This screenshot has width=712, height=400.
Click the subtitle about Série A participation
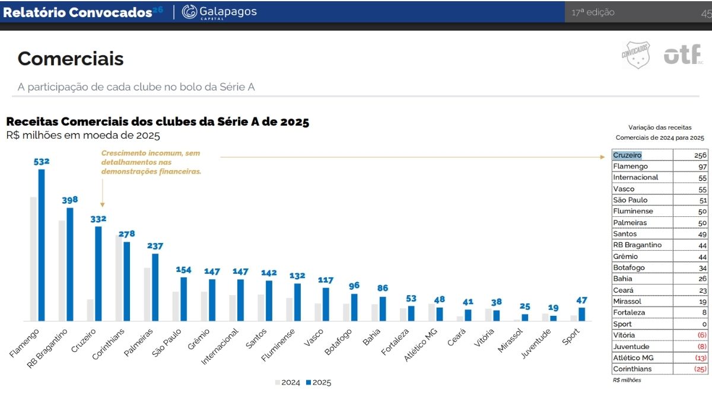tap(136, 87)
